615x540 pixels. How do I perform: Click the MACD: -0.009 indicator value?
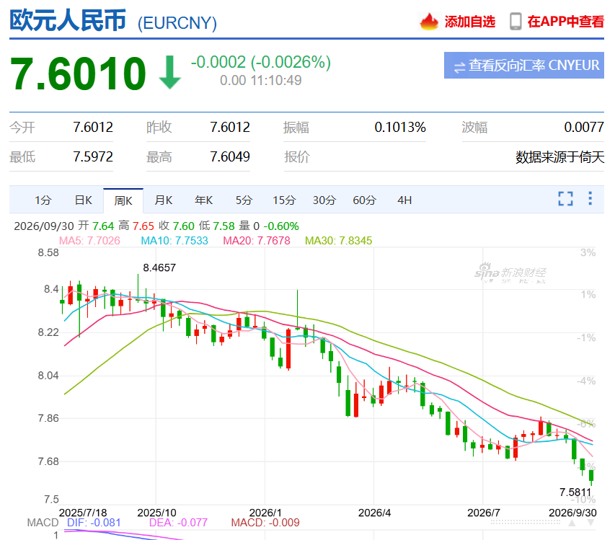tap(265, 523)
